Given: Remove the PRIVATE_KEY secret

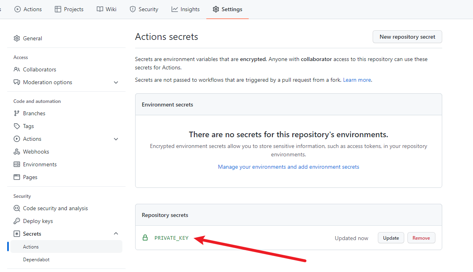Looking at the screenshot, I should point(421,238).
